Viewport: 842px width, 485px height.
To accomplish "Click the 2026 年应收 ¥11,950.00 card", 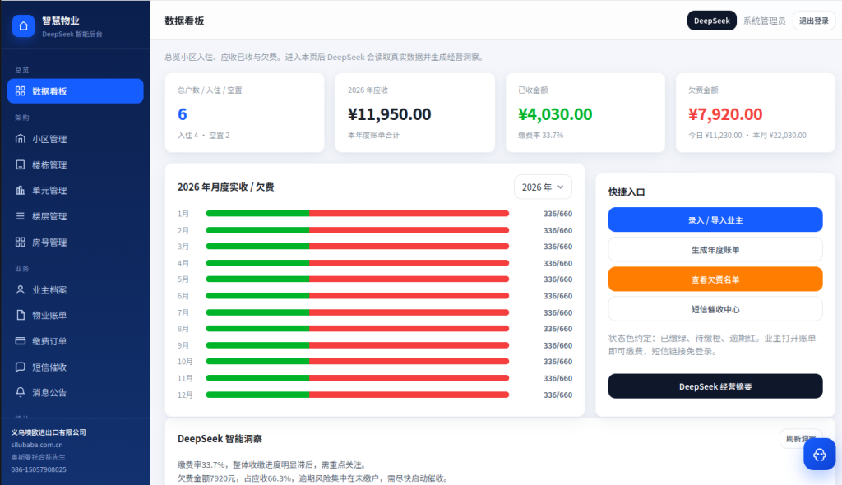I will click(x=414, y=113).
